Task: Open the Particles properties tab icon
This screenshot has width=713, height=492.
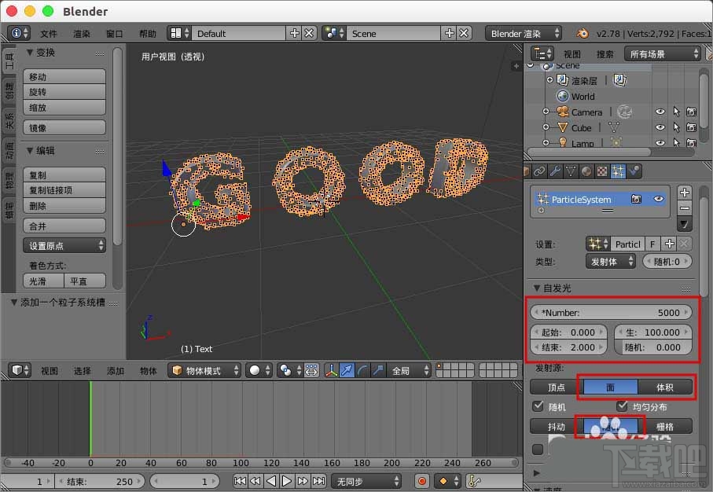Action: 617,171
